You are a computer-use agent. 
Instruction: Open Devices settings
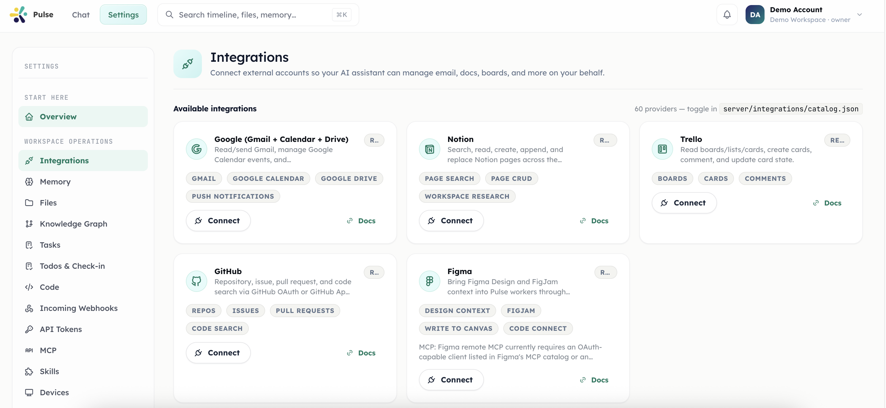click(83, 392)
